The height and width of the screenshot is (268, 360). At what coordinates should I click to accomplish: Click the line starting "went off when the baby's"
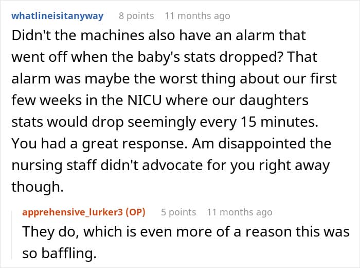click(x=165, y=57)
